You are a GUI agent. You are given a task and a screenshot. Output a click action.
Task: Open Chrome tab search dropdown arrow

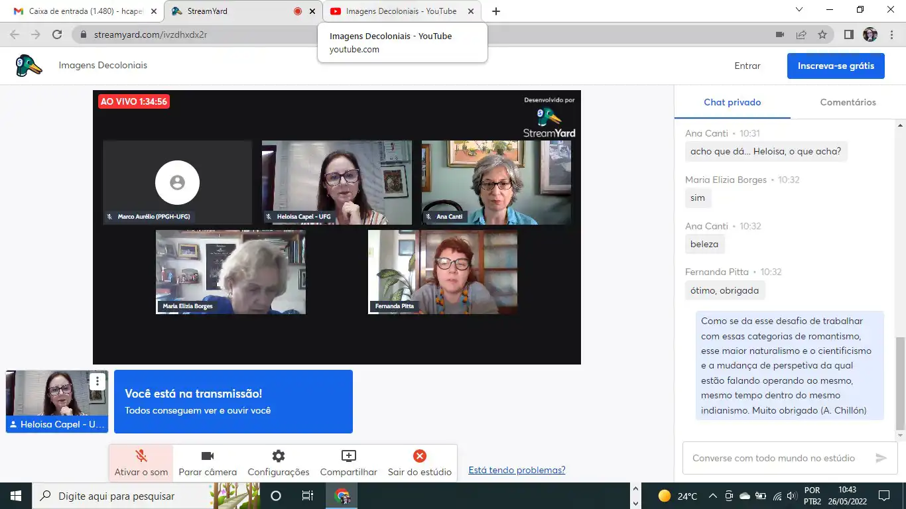tap(799, 10)
